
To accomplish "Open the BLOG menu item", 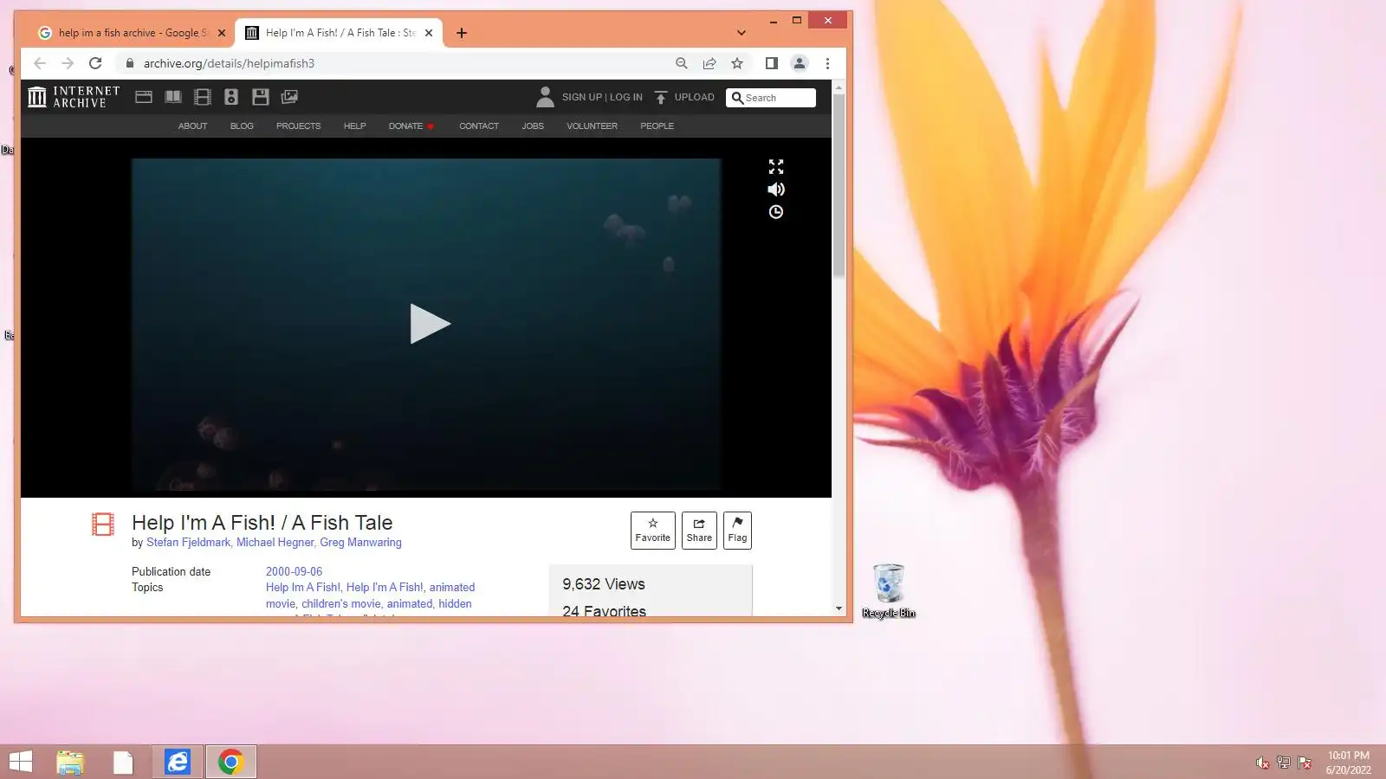I will pos(242,126).
